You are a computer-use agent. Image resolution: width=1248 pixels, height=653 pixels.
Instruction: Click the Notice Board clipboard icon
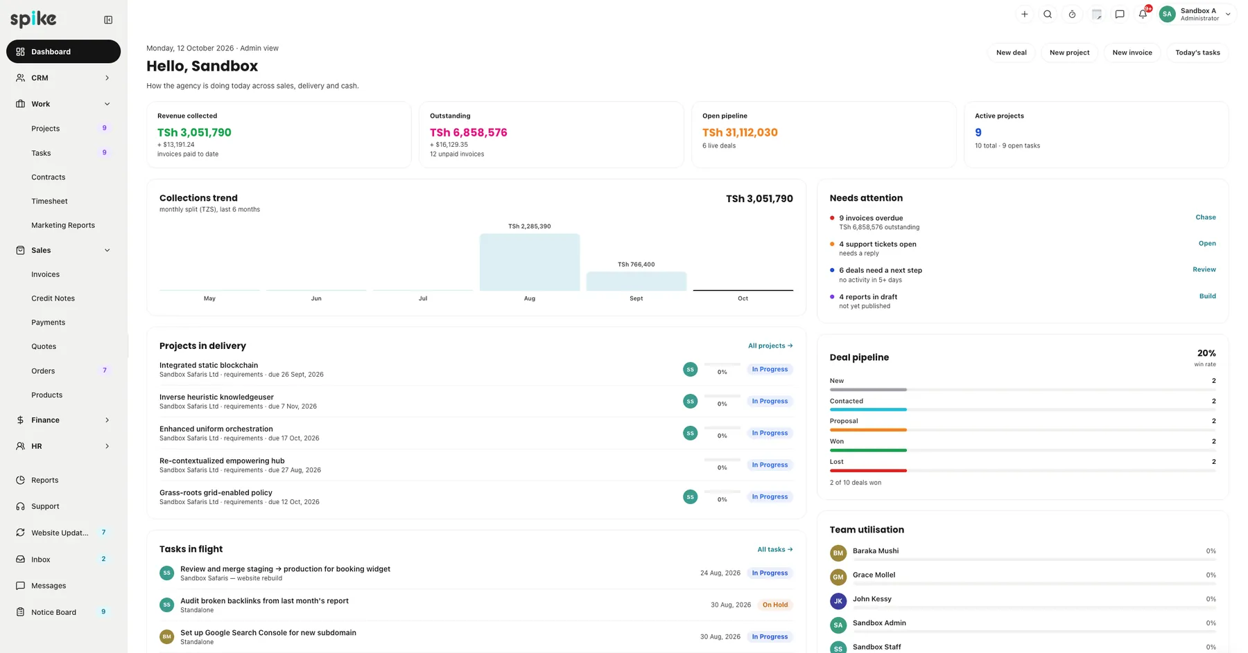20,612
